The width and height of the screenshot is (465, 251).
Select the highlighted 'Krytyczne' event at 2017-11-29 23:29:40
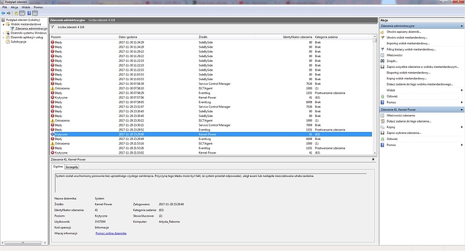211,135
